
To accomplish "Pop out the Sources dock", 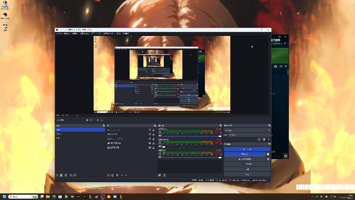I will [155, 125].
